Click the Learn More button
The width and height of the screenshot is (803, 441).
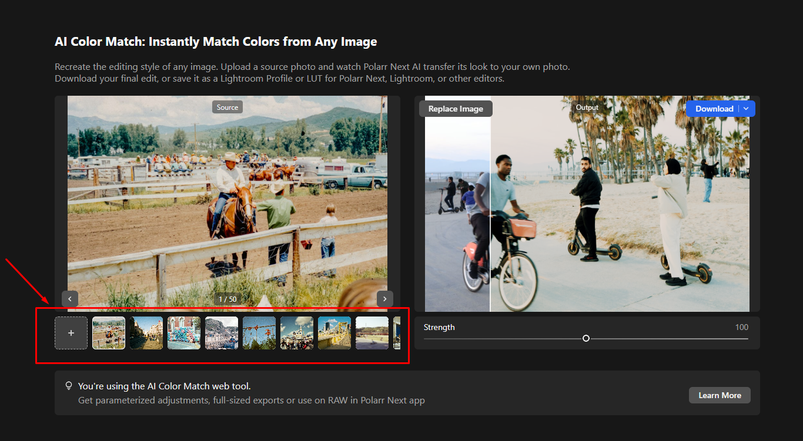(x=720, y=395)
